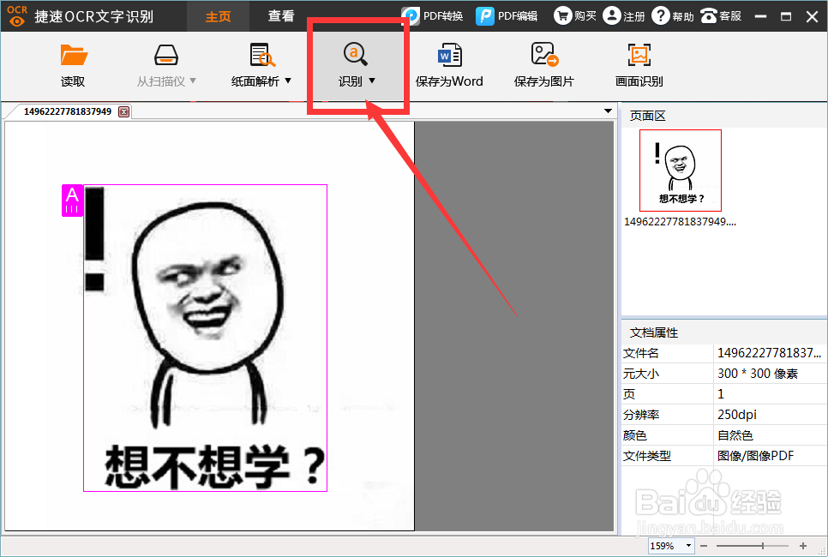Expand the 从扫描仪 dropdown arrow
Viewport: 828px width, 557px height.
pyautogui.click(x=193, y=81)
